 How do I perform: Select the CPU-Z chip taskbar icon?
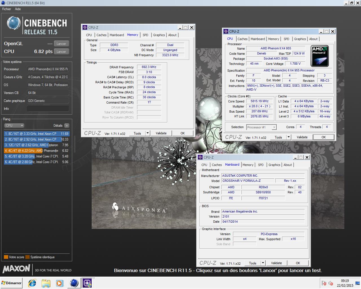pos(87,283)
